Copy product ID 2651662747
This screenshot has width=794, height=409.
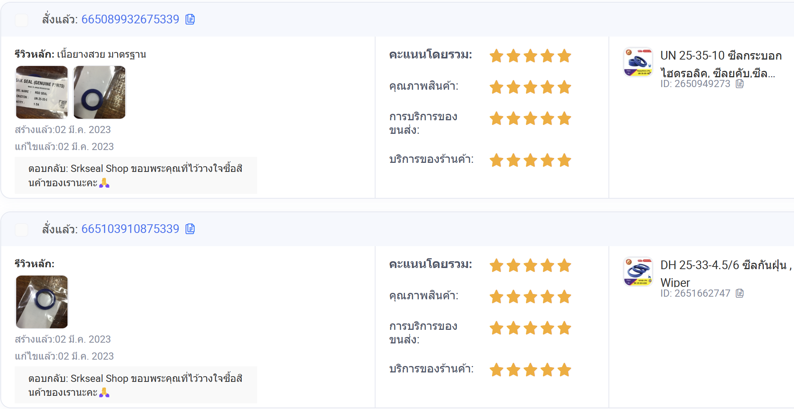click(x=740, y=293)
